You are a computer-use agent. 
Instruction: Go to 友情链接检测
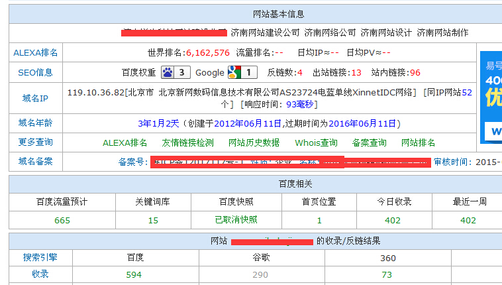188,142
